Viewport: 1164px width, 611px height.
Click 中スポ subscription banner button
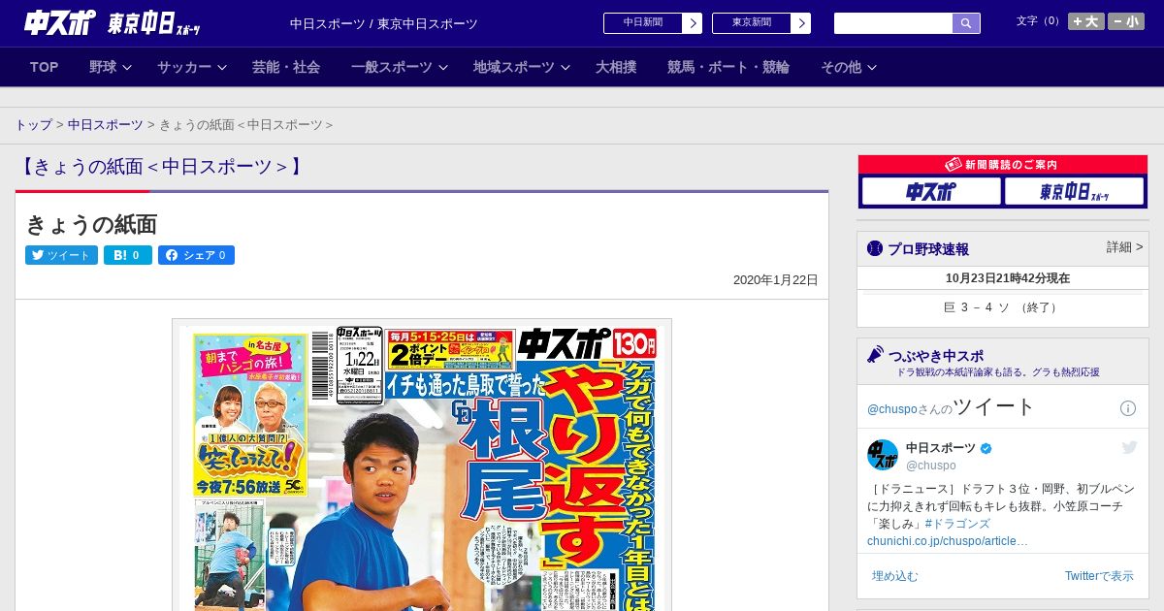[x=931, y=191]
